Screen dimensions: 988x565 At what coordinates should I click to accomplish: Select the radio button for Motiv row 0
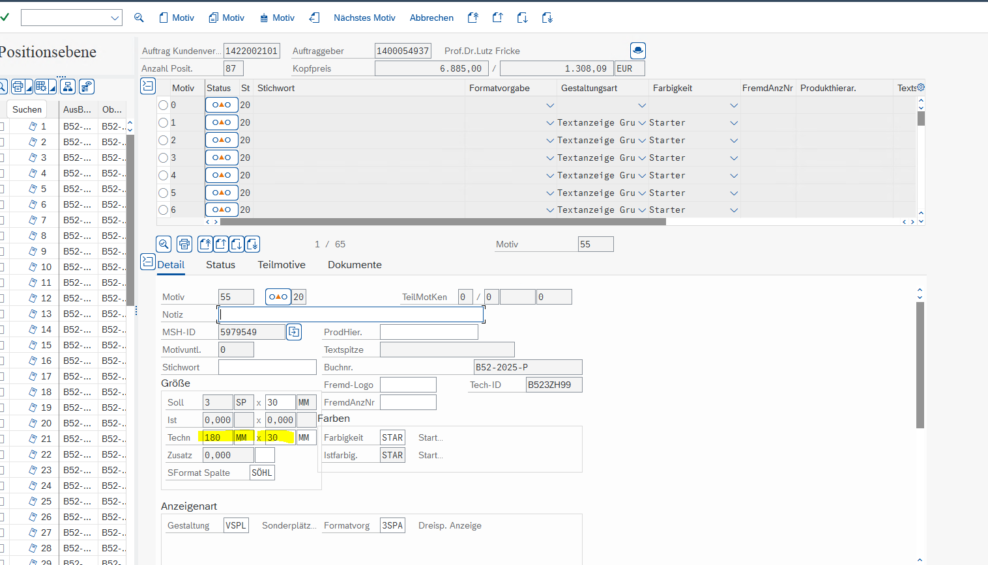pos(163,105)
